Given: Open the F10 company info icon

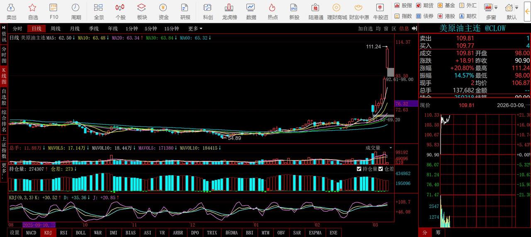Looking at the screenshot, I should 54,11.
